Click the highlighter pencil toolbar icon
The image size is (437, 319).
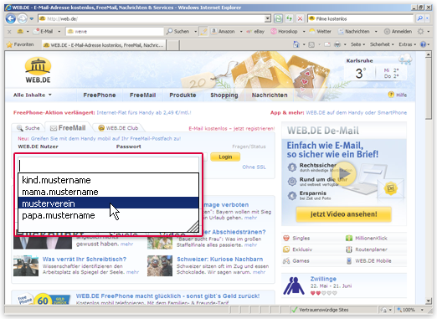[x=203, y=32]
